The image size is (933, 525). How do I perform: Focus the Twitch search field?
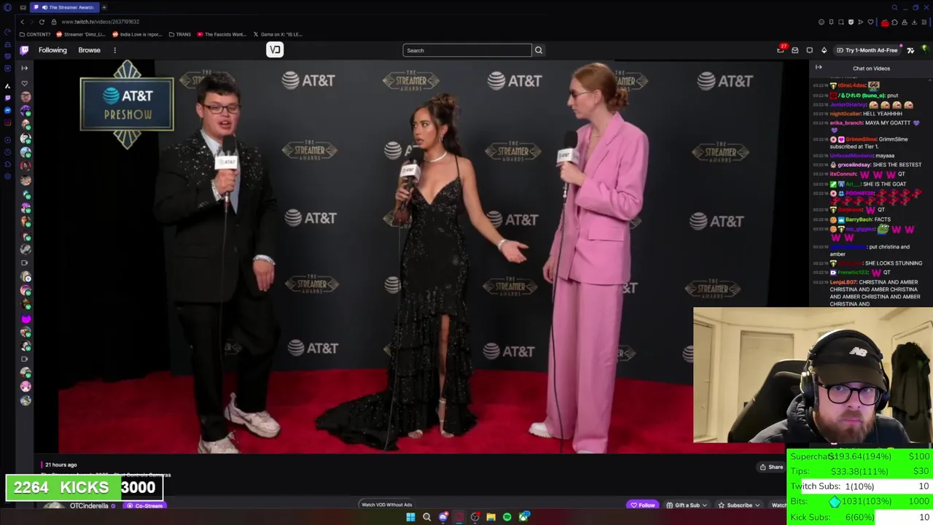pos(467,50)
